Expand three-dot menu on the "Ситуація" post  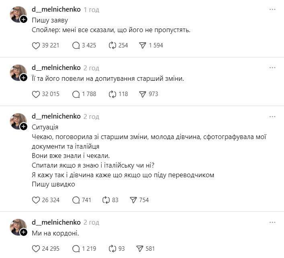[272, 117]
